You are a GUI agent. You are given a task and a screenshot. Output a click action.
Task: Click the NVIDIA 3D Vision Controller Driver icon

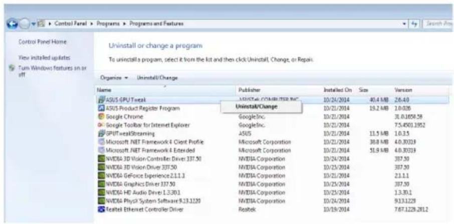101,159
